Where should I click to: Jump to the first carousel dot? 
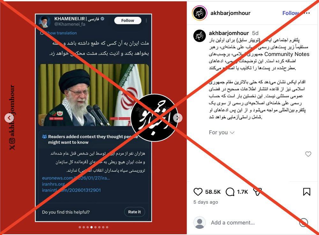click(80, 227)
